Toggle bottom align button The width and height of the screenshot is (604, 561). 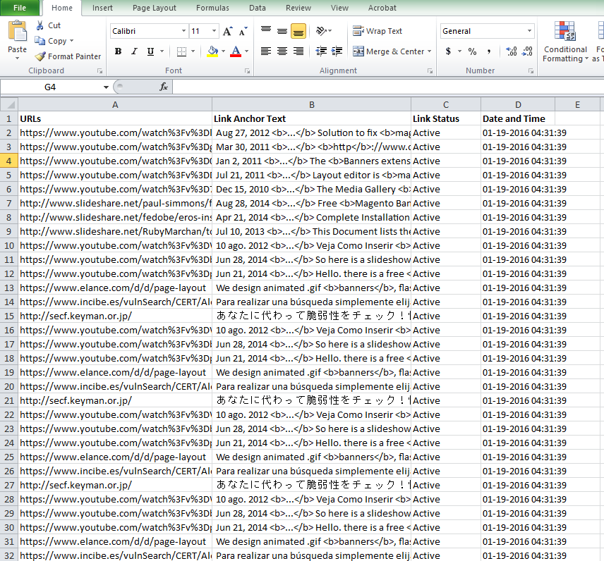[298, 31]
